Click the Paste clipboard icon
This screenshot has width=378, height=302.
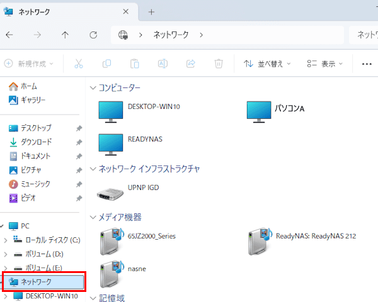coord(135,64)
